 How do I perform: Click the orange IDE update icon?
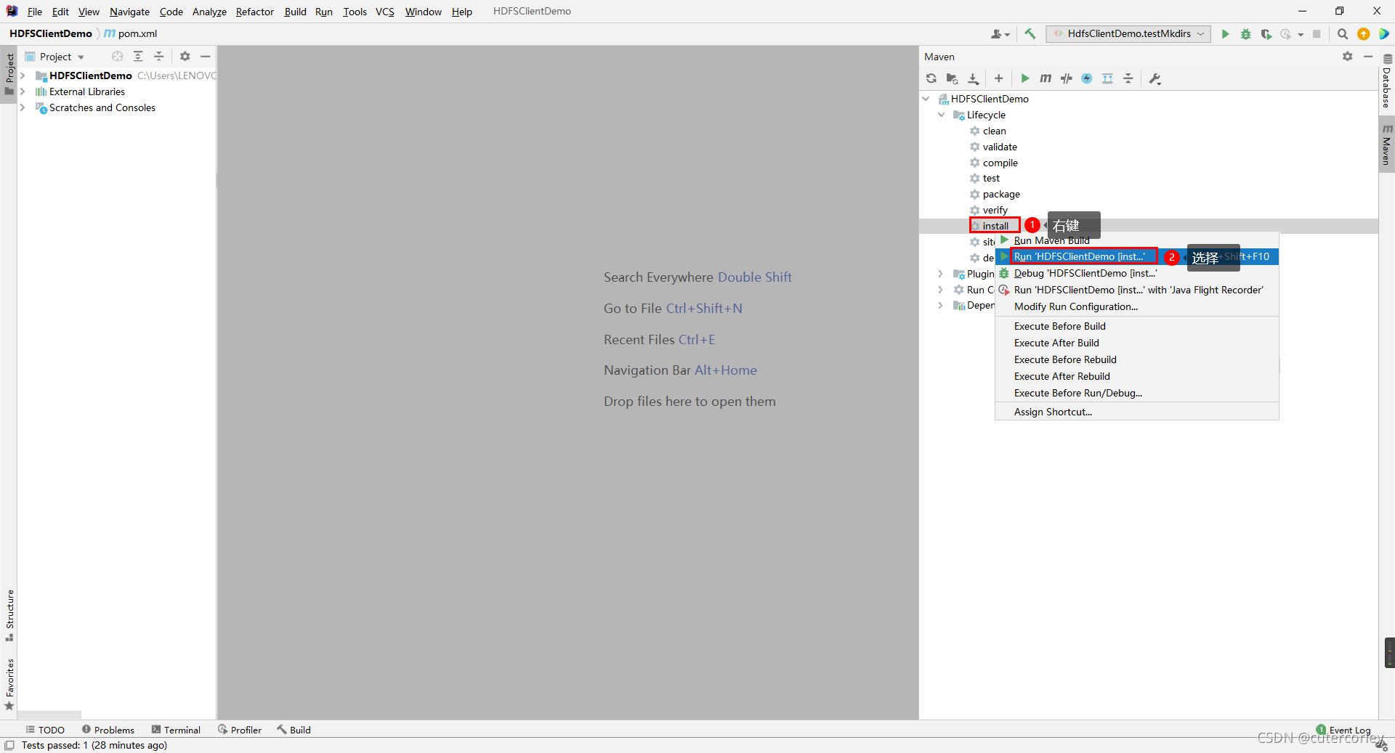1364,34
